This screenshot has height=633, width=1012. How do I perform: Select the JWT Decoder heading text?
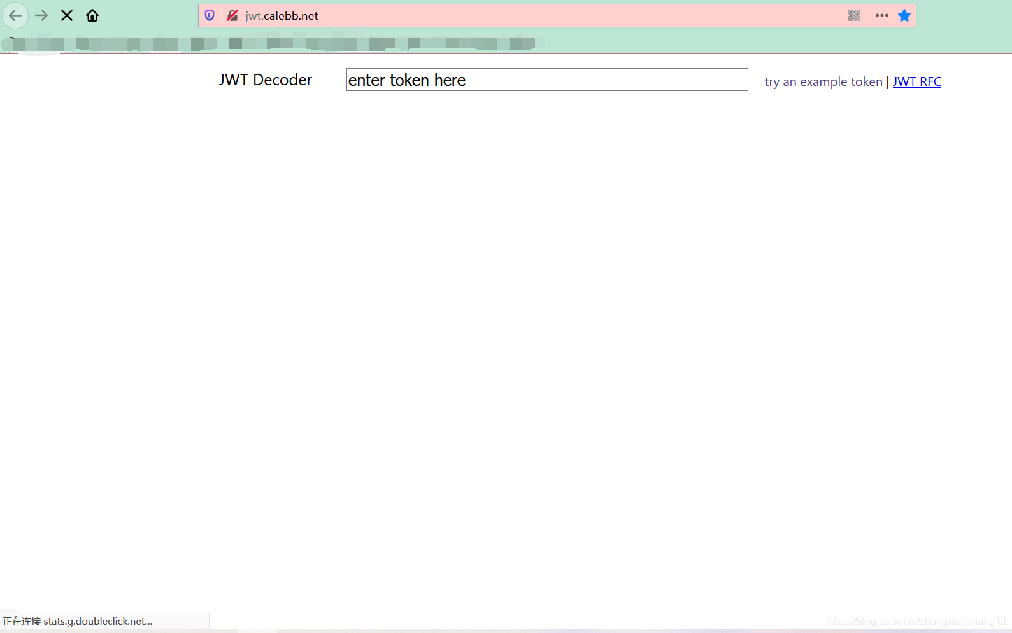(x=266, y=80)
